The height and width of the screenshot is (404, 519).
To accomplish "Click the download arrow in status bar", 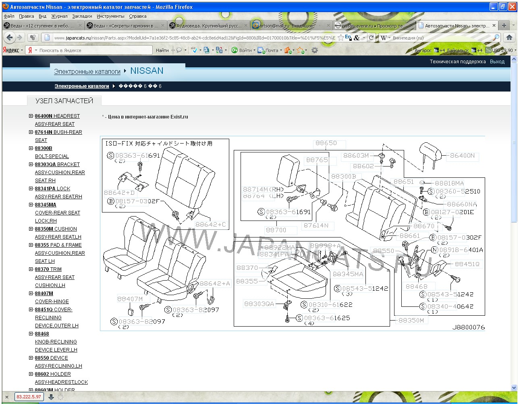I will 51,397.
